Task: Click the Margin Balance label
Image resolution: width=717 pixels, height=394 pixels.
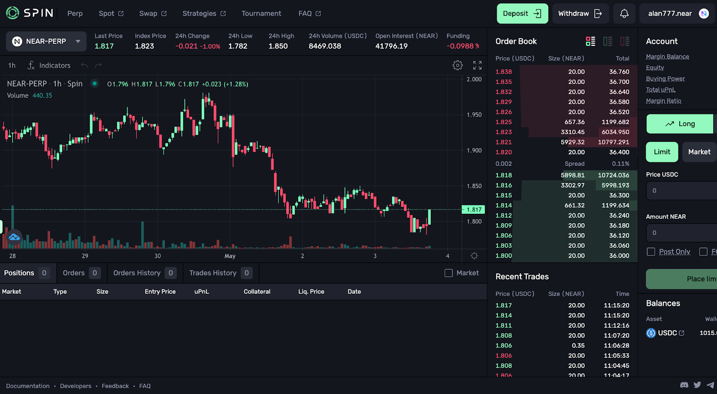Action: (667, 57)
